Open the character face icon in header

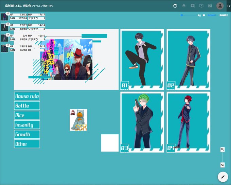(x=175, y=6)
